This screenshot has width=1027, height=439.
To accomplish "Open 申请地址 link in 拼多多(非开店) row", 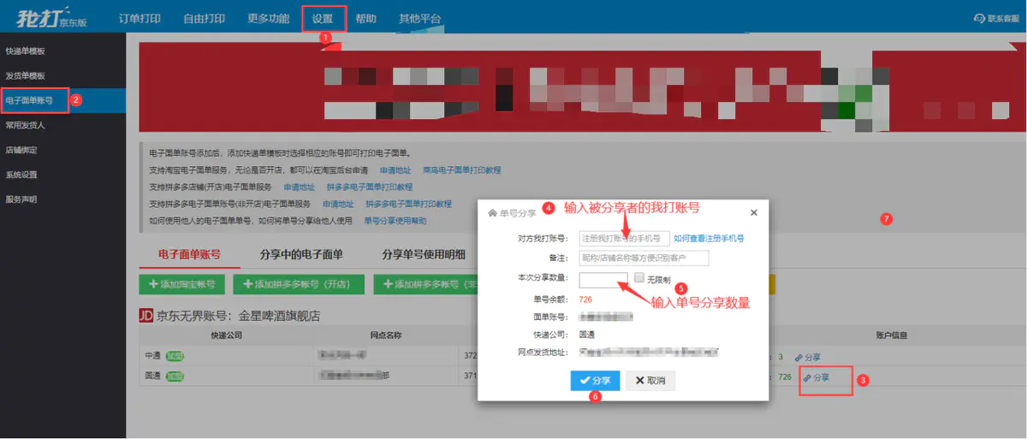I will pos(338,204).
